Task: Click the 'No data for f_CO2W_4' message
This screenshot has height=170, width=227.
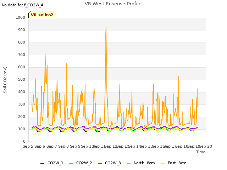Action: tap(22, 5)
